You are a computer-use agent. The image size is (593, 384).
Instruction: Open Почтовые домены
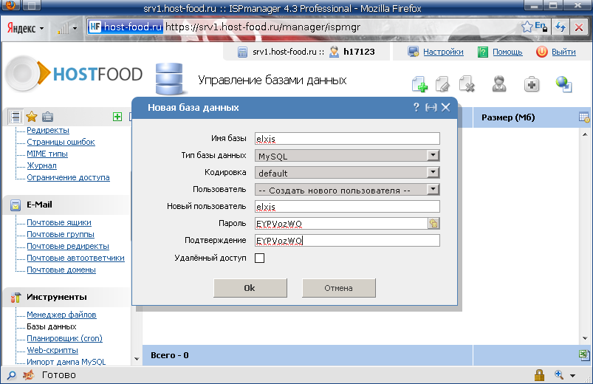click(61, 270)
